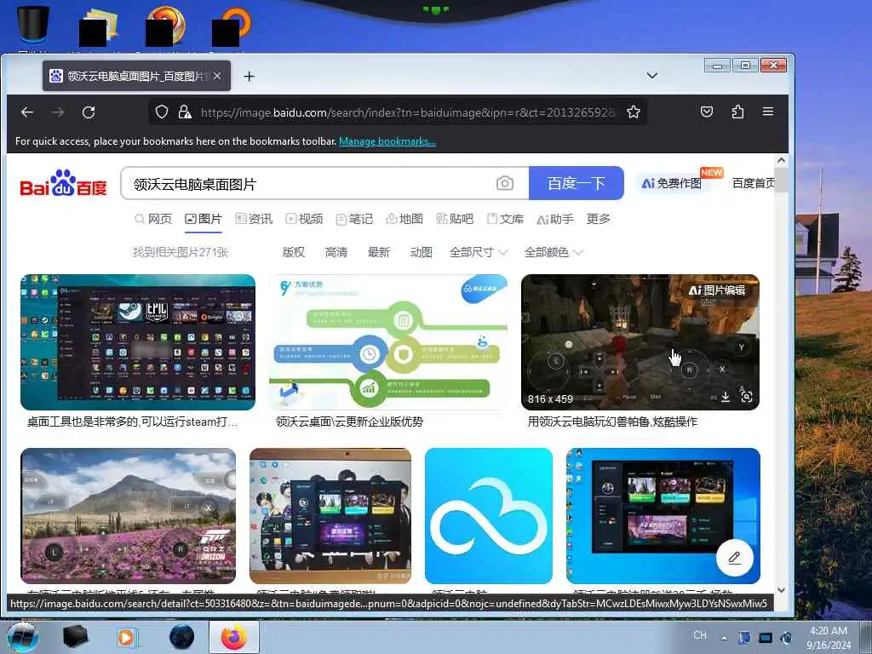The image size is (872, 654).
Task: Switch to the 笔记 tab
Action: click(354, 219)
